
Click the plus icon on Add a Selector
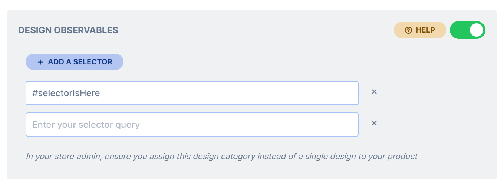40,62
